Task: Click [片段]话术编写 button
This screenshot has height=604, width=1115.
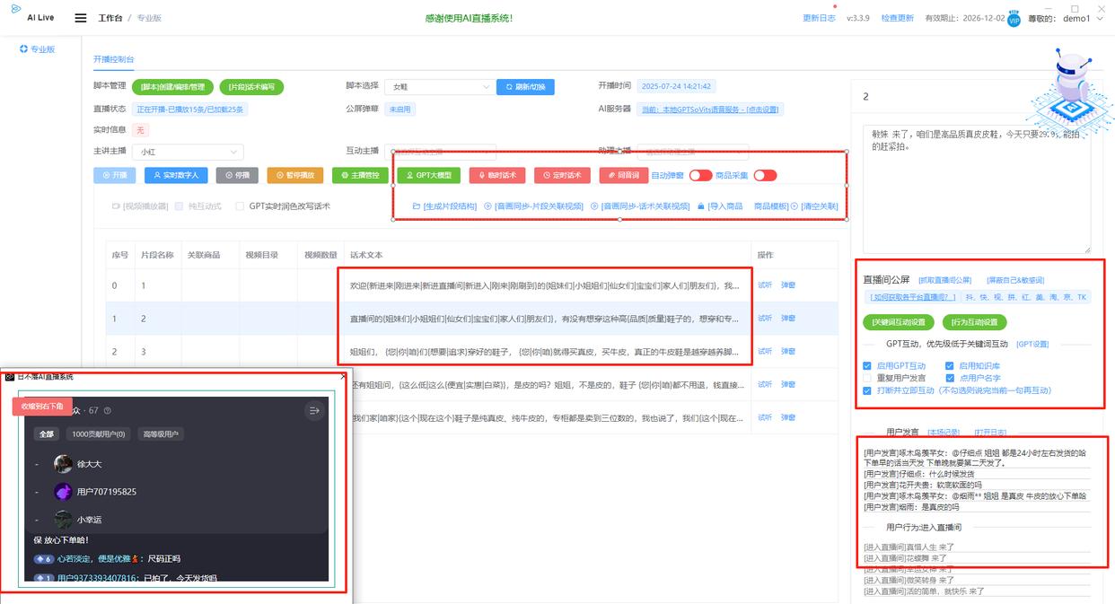Action: point(251,87)
